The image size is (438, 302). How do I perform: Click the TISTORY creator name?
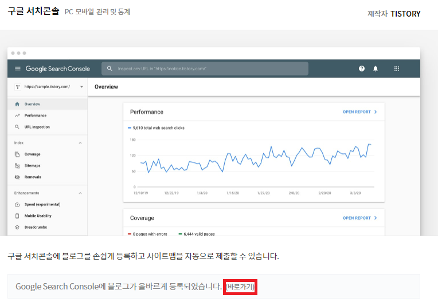405,14
